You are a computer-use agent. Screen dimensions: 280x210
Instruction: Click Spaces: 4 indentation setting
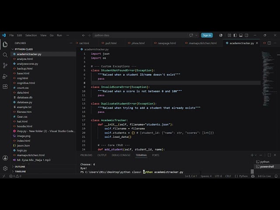(x=206, y=176)
